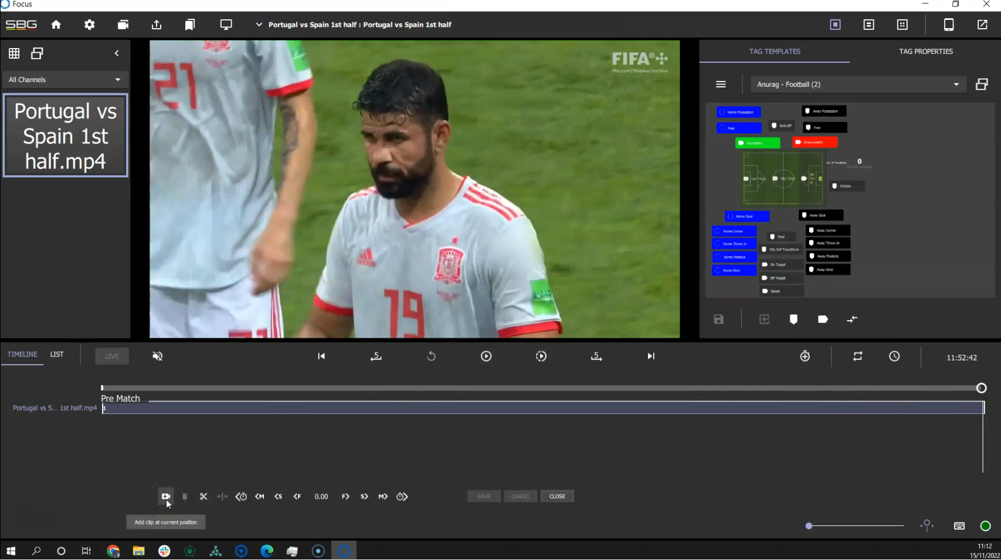1001x560 pixels.
Task: Click the export share icon in top bar
Action: pyautogui.click(x=157, y=25)
